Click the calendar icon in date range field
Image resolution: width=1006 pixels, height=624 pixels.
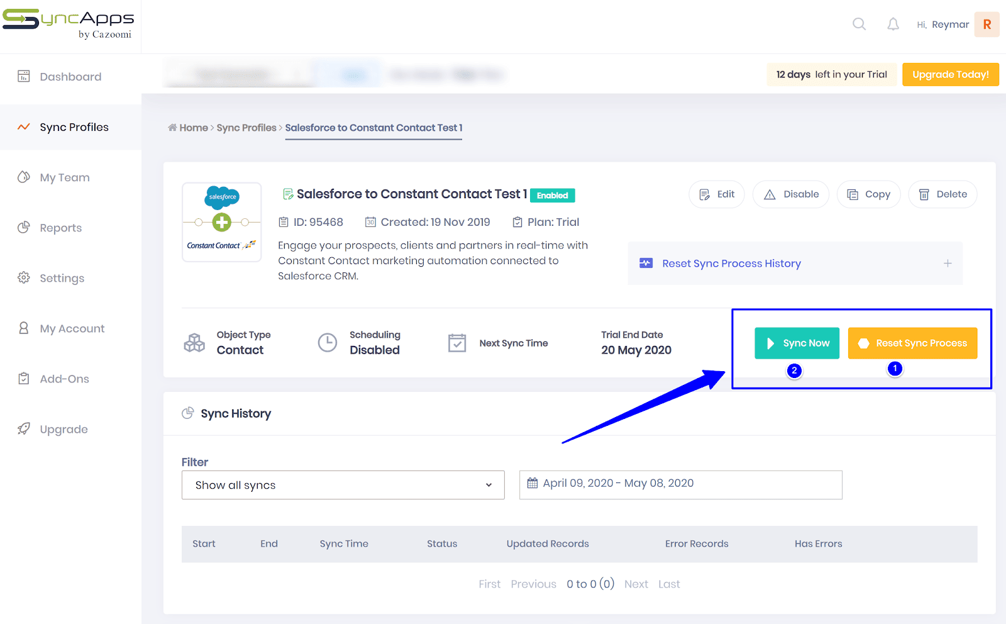(533, 483)
